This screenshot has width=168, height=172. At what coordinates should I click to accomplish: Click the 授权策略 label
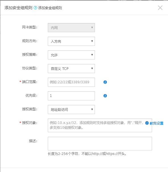click(30, 55)
